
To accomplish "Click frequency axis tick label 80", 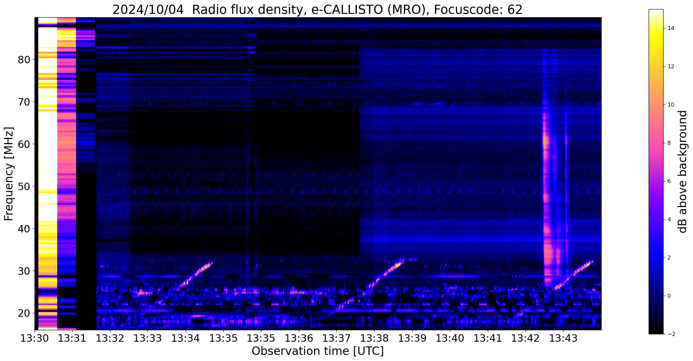I will [x=24, y=60].
